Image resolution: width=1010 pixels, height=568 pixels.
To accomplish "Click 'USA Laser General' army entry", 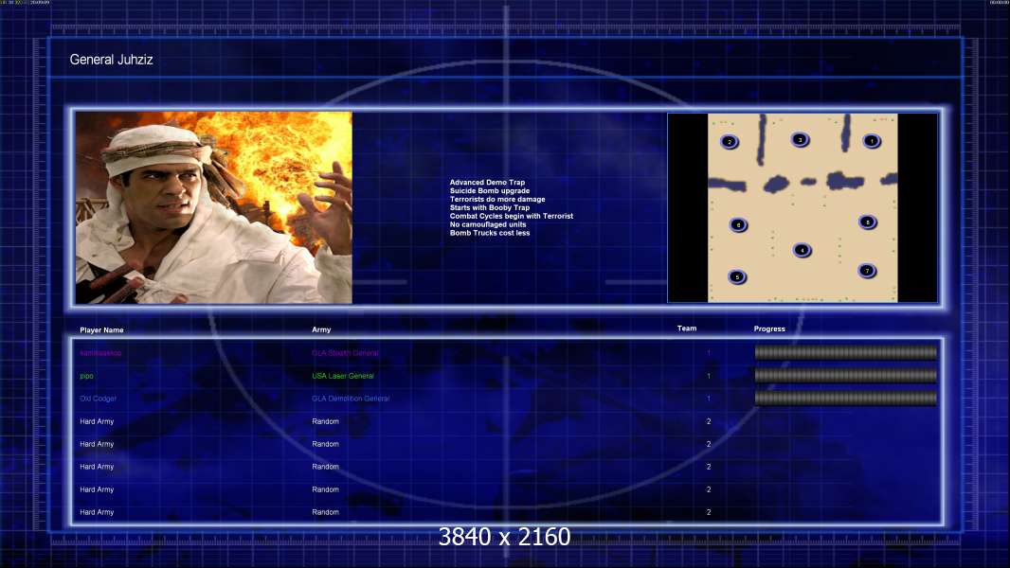I will pos(343,377).
